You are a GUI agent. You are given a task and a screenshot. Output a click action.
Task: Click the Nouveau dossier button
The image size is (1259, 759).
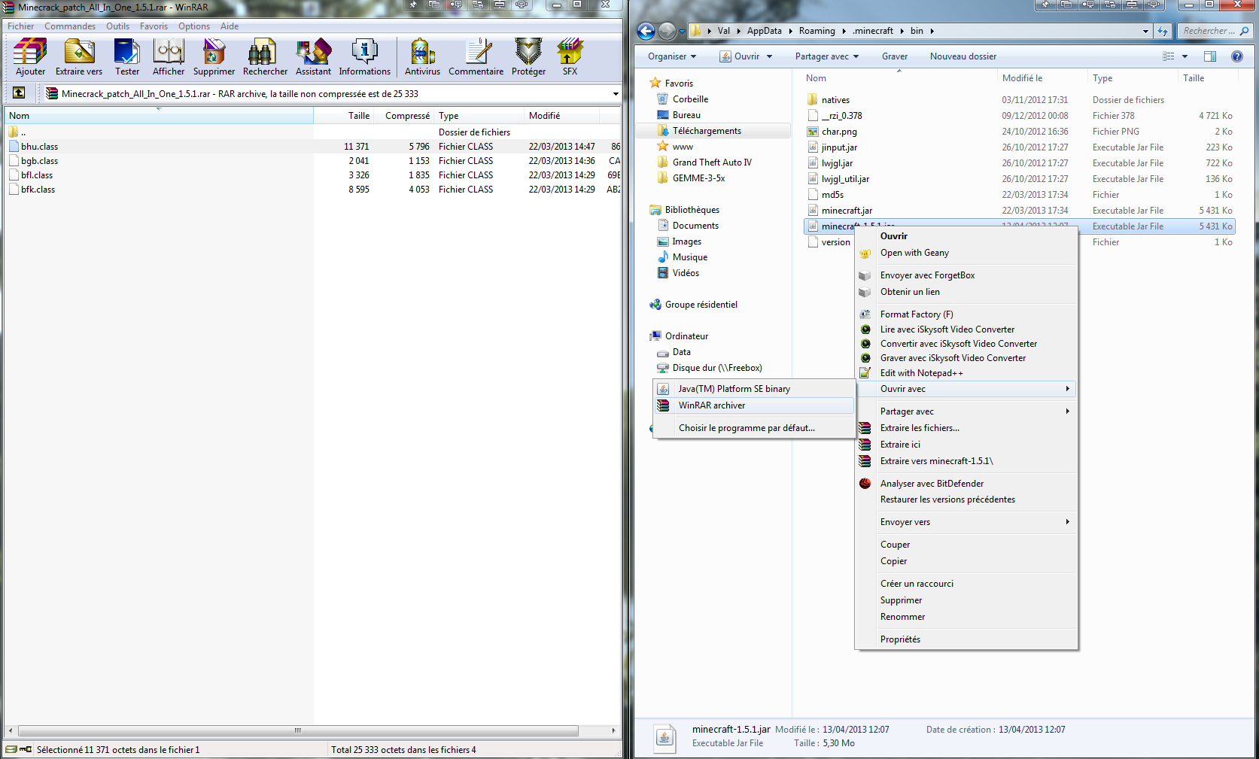962,56
